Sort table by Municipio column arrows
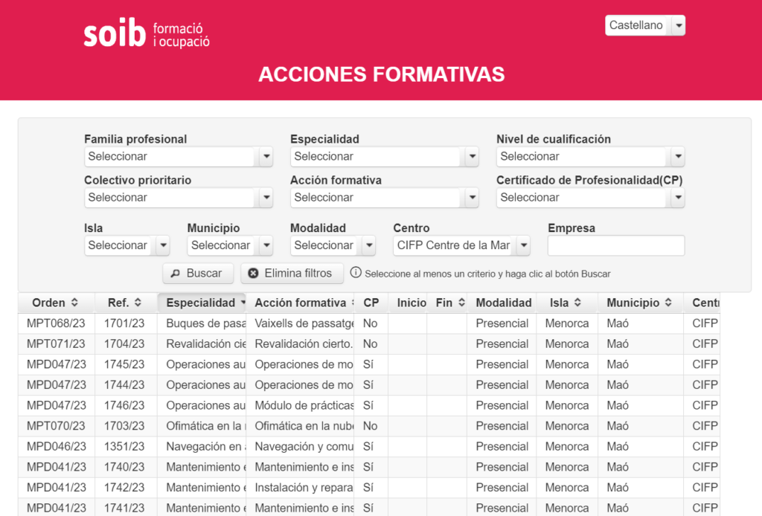The height and width of the screenshot is (516, 762). (668, 303)
